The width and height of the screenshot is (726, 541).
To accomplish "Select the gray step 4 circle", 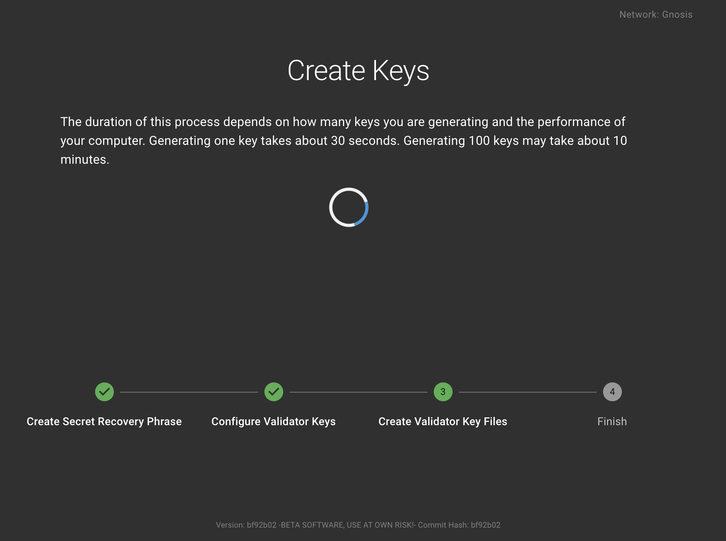I will click(x=612, y=392).
